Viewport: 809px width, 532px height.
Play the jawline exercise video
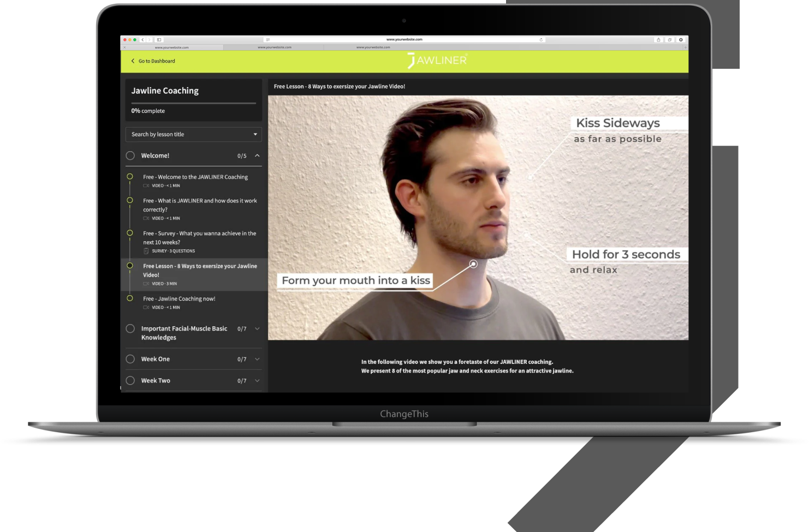(x=478, y=218)
